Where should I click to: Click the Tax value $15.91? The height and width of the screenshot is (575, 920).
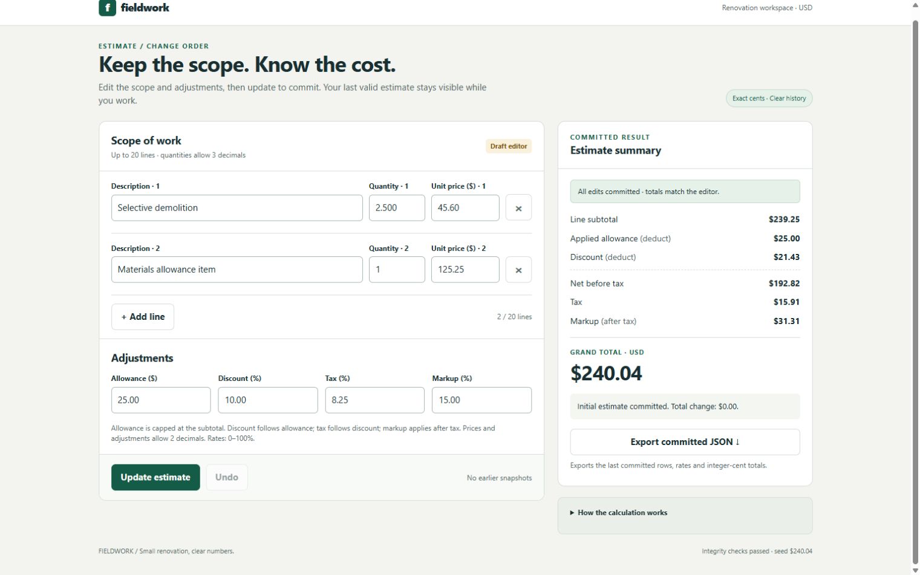tap(786, 302)
